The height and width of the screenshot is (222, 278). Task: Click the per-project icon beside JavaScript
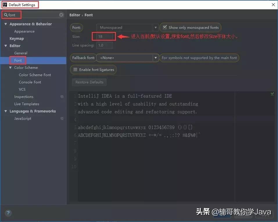pos(62,118)
